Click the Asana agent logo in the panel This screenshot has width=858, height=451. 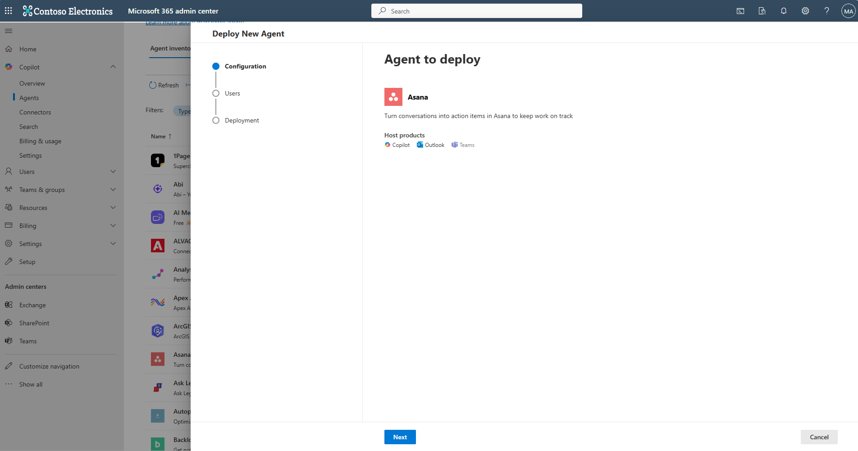click(393, 97)
